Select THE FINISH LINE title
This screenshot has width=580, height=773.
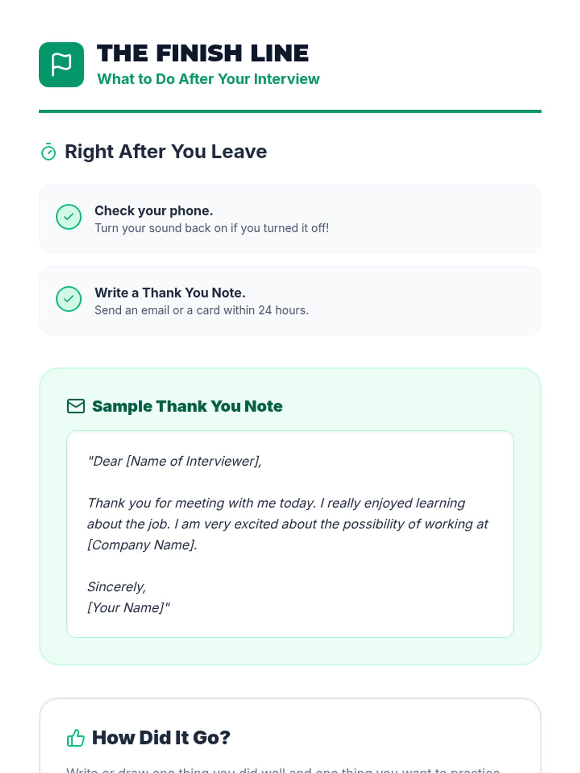(203, 53)
